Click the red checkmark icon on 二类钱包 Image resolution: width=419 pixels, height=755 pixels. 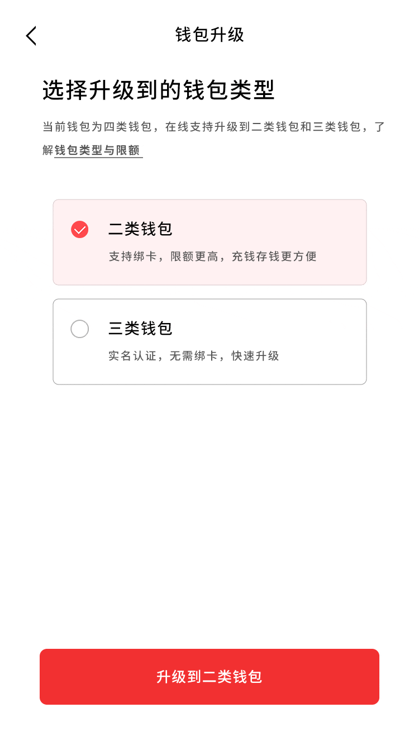coord(79,230)
